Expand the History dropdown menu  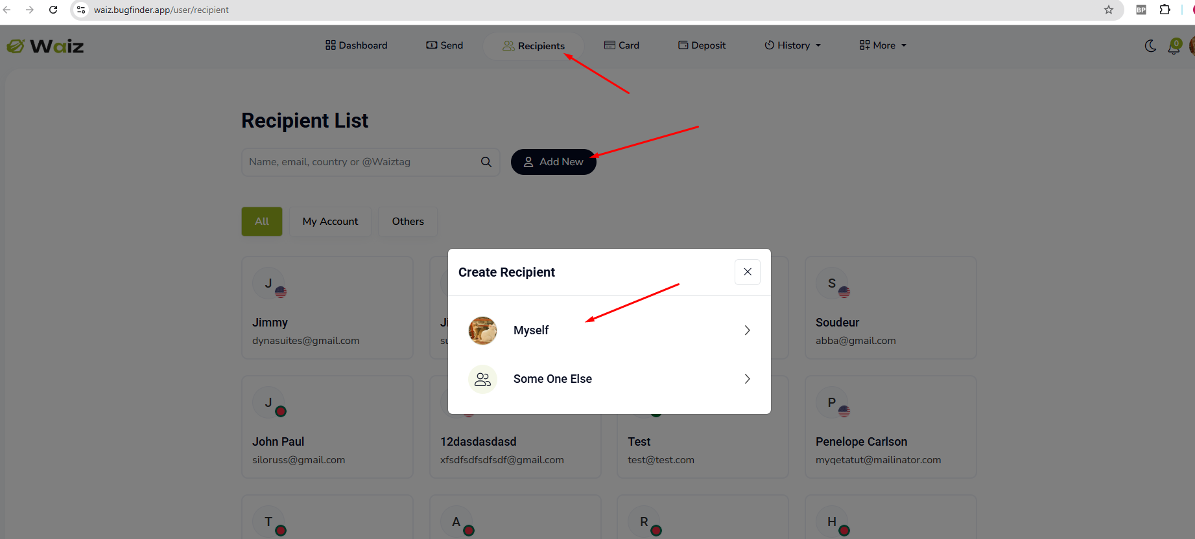793,45
